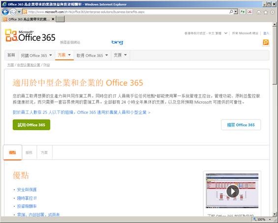
Task: Switch to the third 方案 content tab
Action: [x=44, y=152]
